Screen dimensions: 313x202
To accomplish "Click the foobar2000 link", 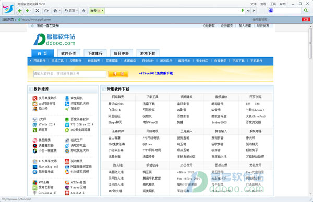I will coord(219,122).
